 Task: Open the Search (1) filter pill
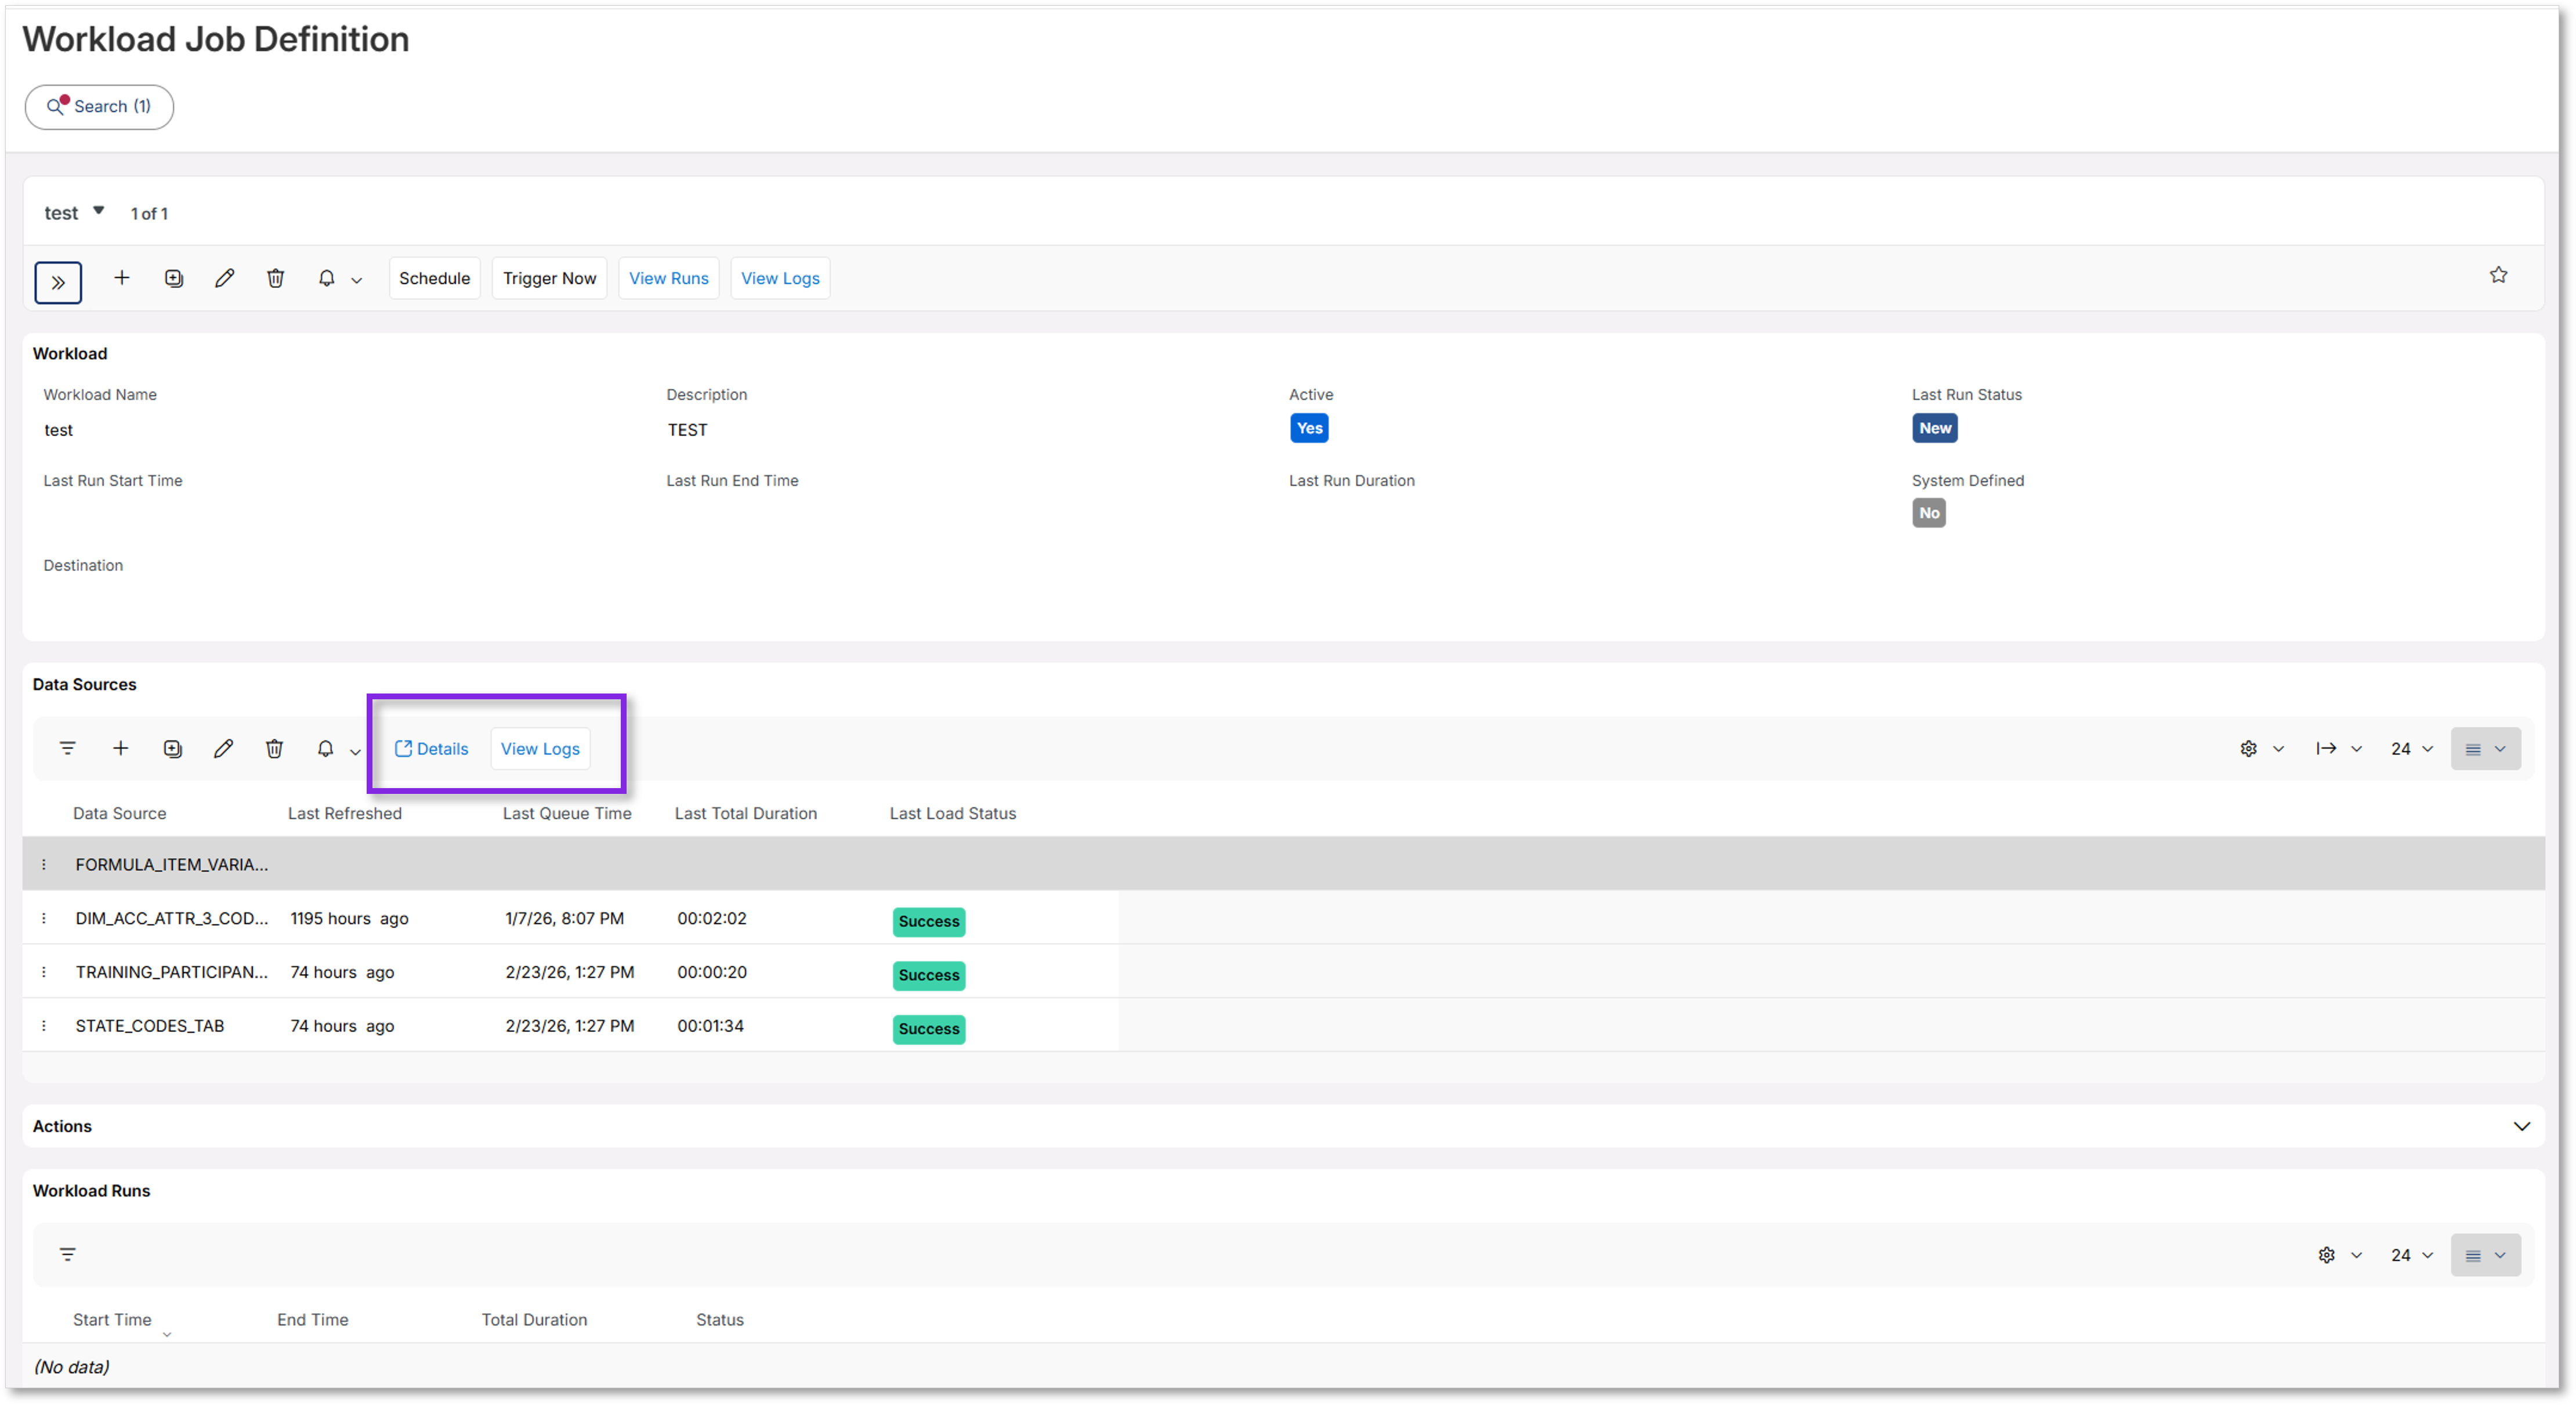pos(99,106)
